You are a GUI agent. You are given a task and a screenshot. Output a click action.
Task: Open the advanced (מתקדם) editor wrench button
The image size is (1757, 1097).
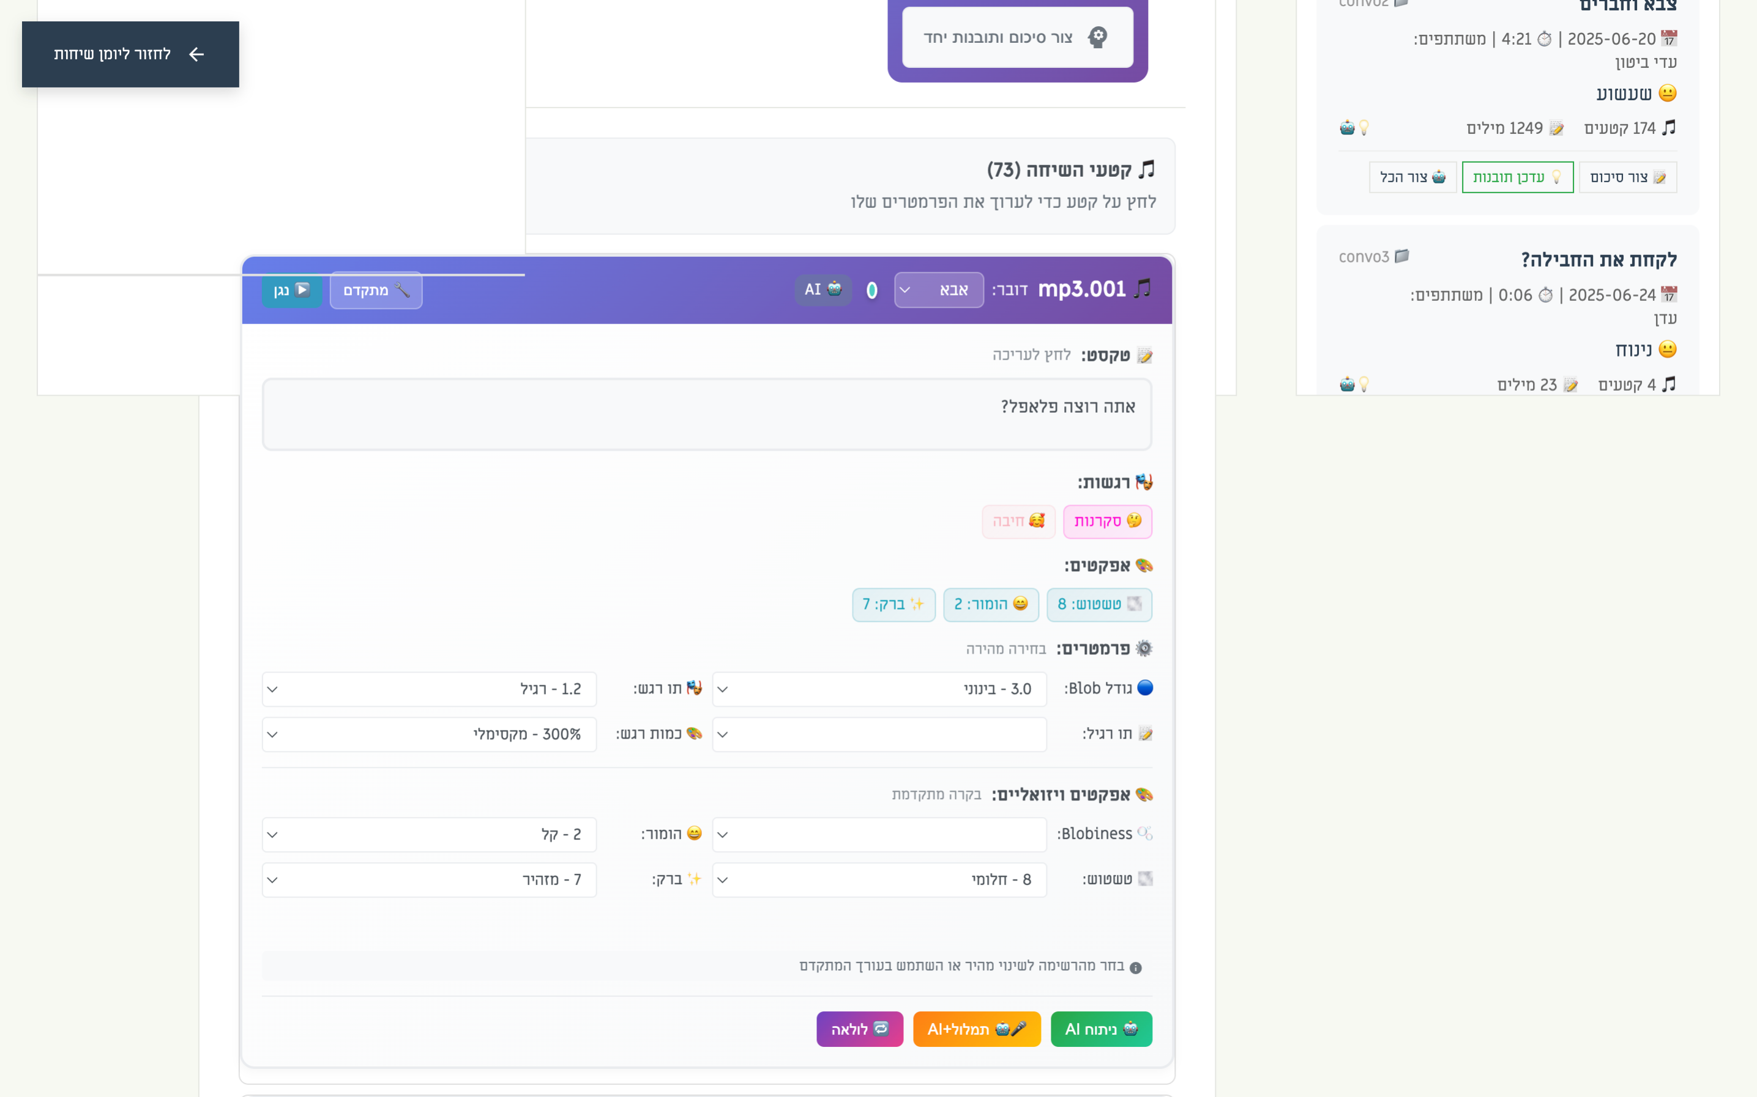(376, 290)
